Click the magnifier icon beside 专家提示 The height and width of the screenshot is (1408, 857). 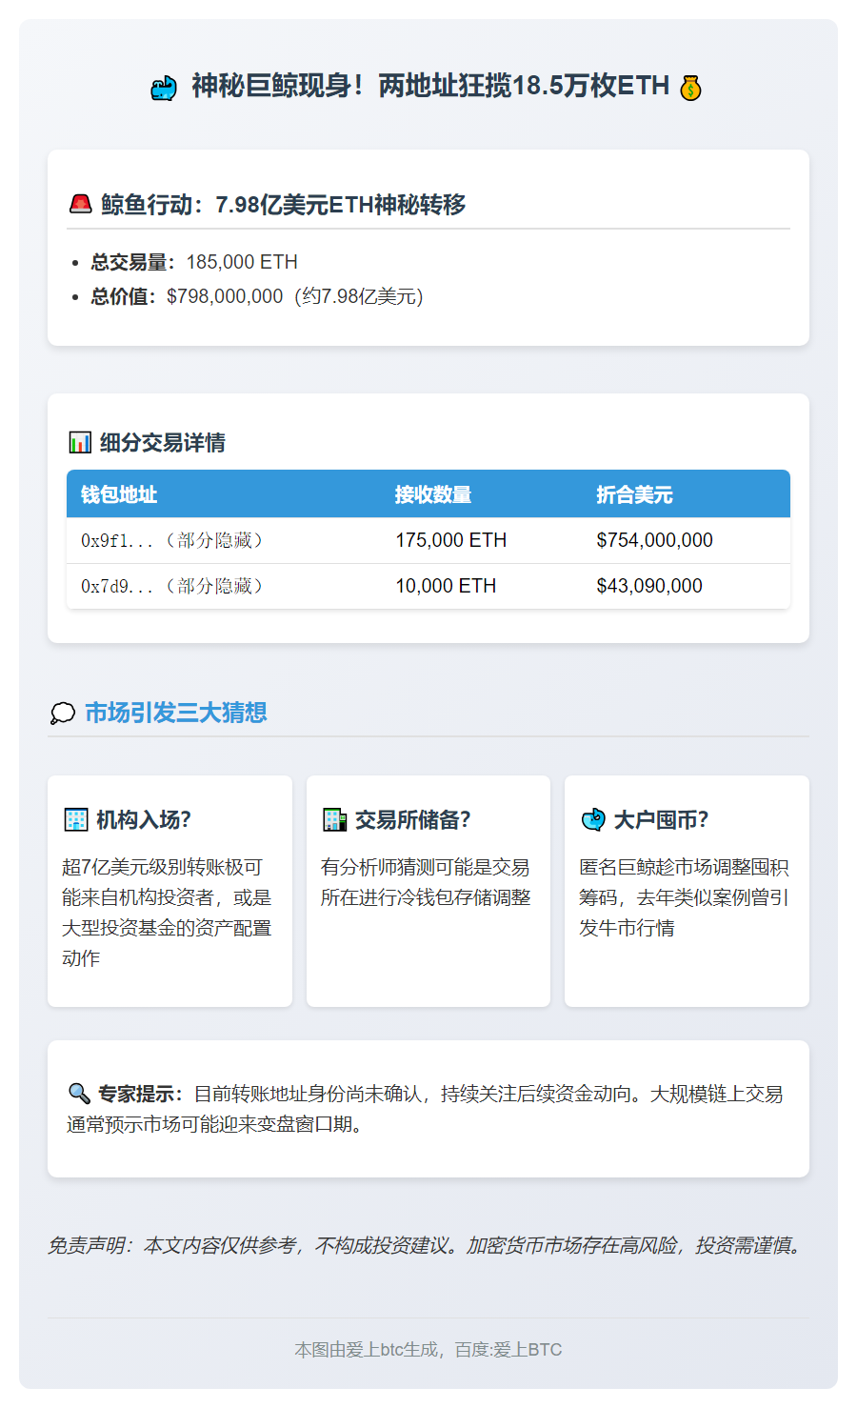(x=79, y=1094)
